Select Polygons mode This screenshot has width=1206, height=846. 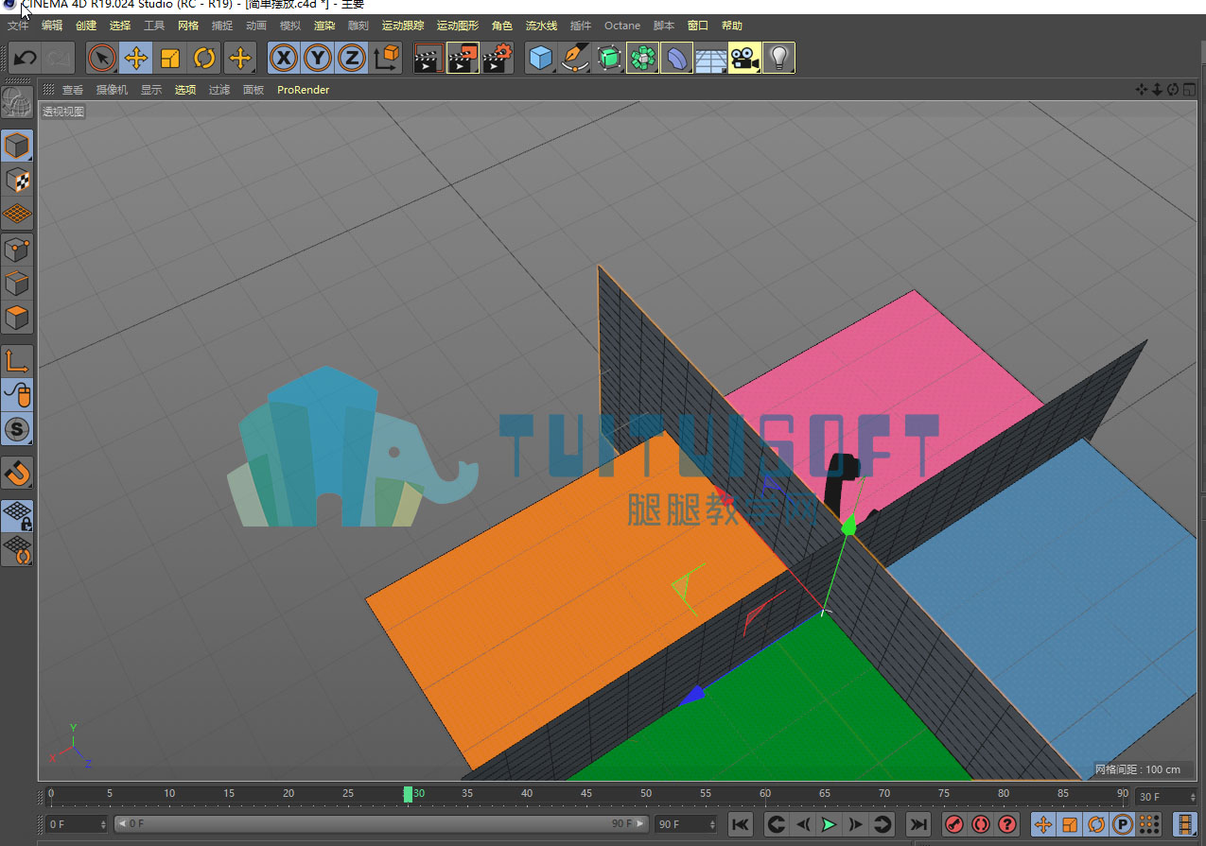tap(17, 318)
